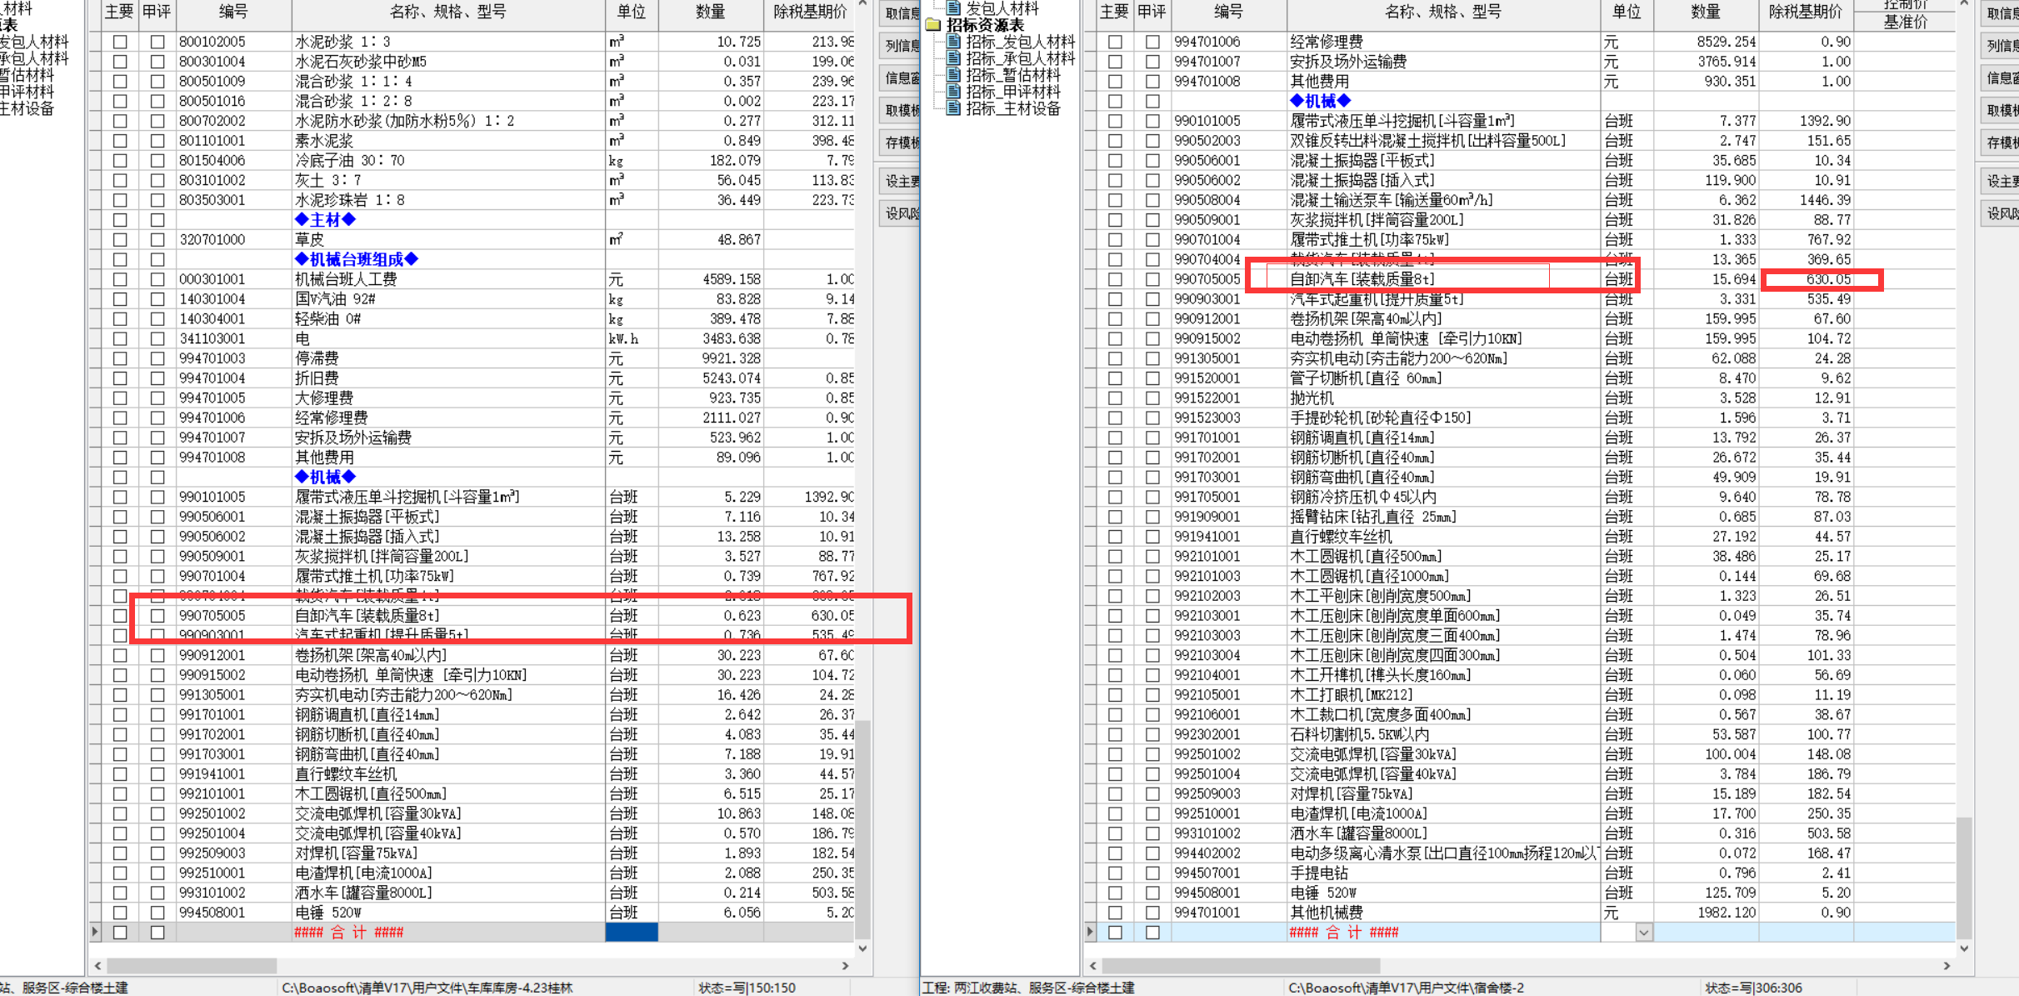
Task: Check 甲评 for the 双锥反转出料混凝土搅拌机 row
Action: coord(1152,141)
